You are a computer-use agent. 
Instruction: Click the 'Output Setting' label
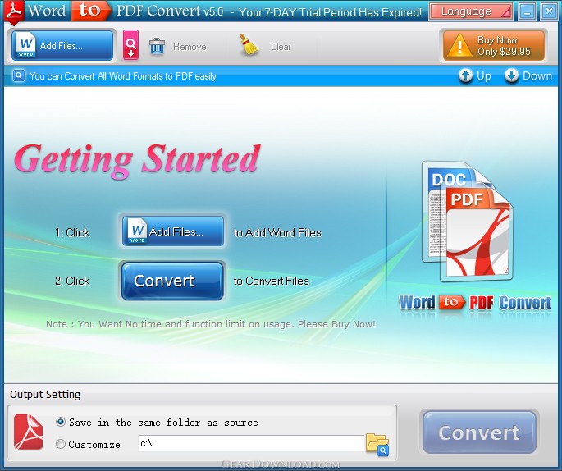point(45,395)
